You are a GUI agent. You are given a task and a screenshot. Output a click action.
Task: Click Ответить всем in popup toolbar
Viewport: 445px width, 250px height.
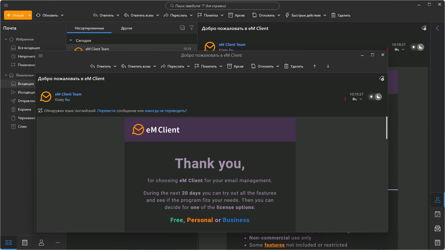click(x=136, y=66)
